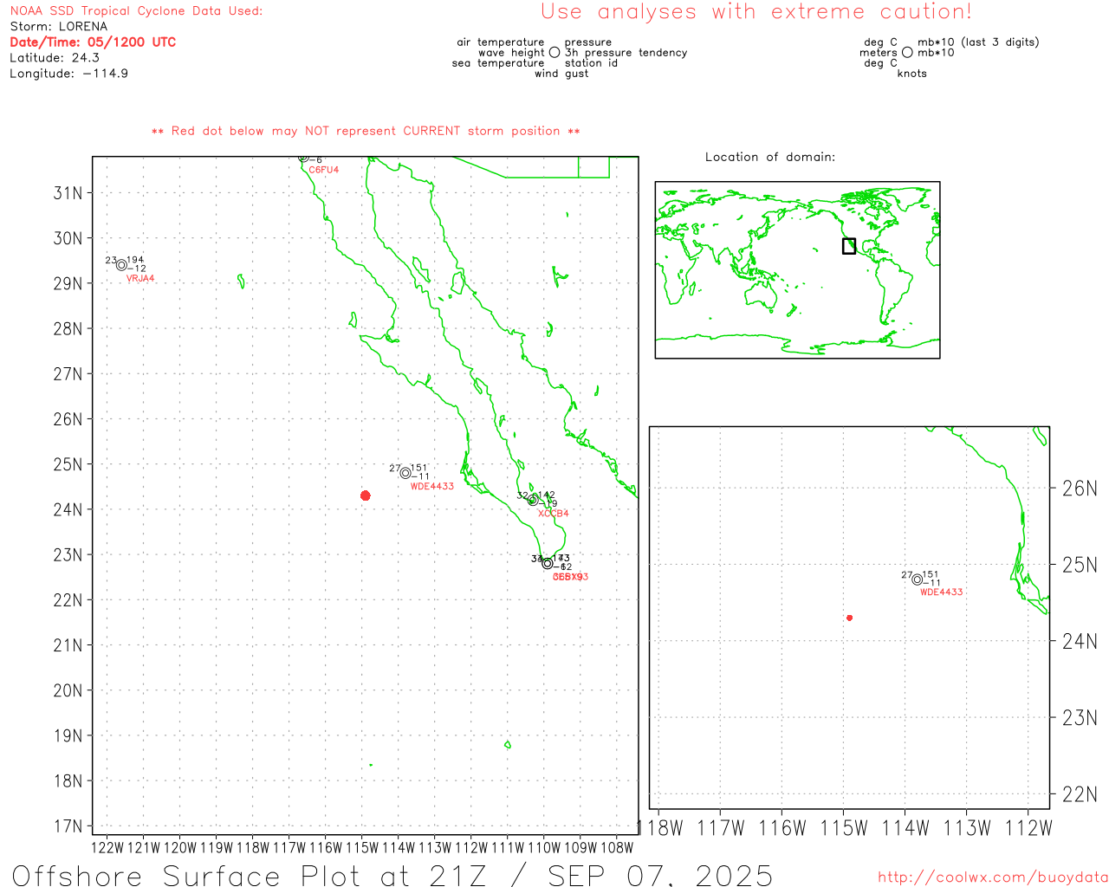Click the 'sea temperature' legend label
Viewport: 1109px width, 887px height.
point(498,63)
